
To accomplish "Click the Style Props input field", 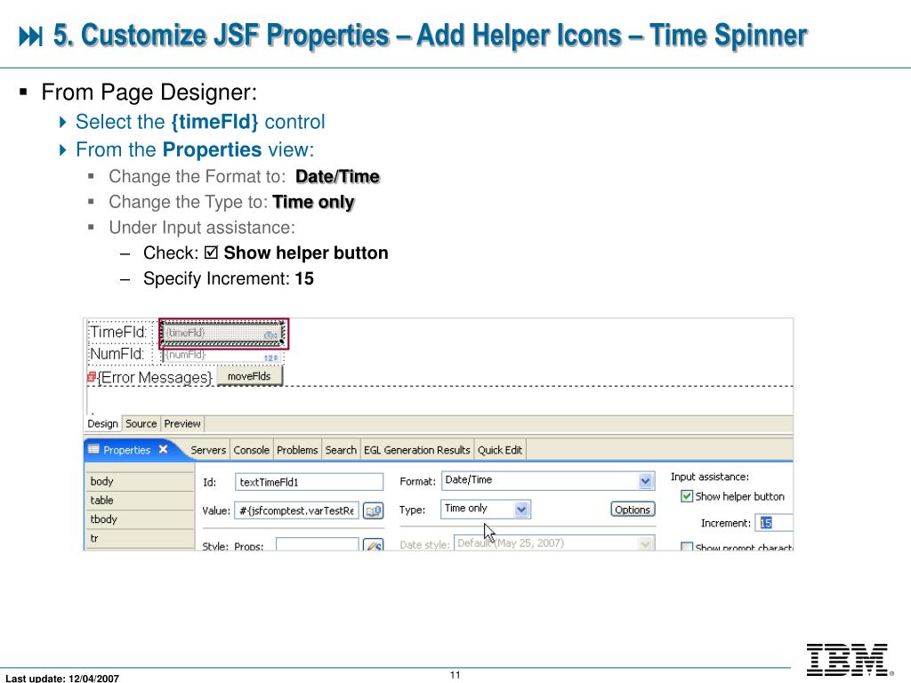I will pyautogui.click(x=318, y=545).
